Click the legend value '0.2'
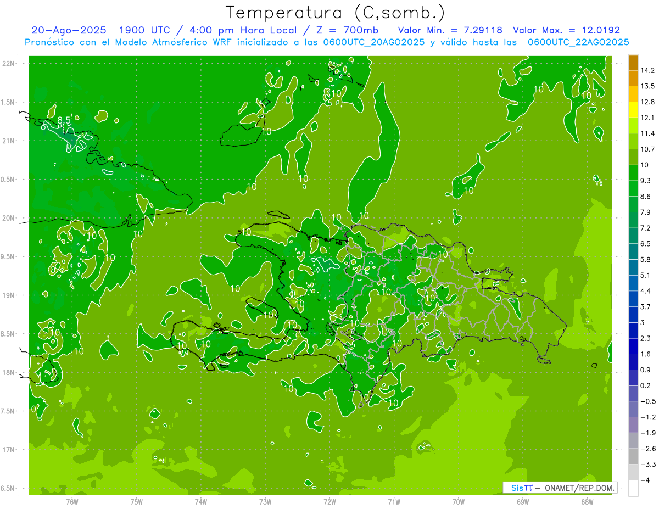 [646, 385]
